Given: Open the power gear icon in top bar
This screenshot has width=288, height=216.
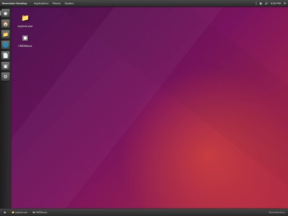Looking at the screenshot, I should [285, 3].
